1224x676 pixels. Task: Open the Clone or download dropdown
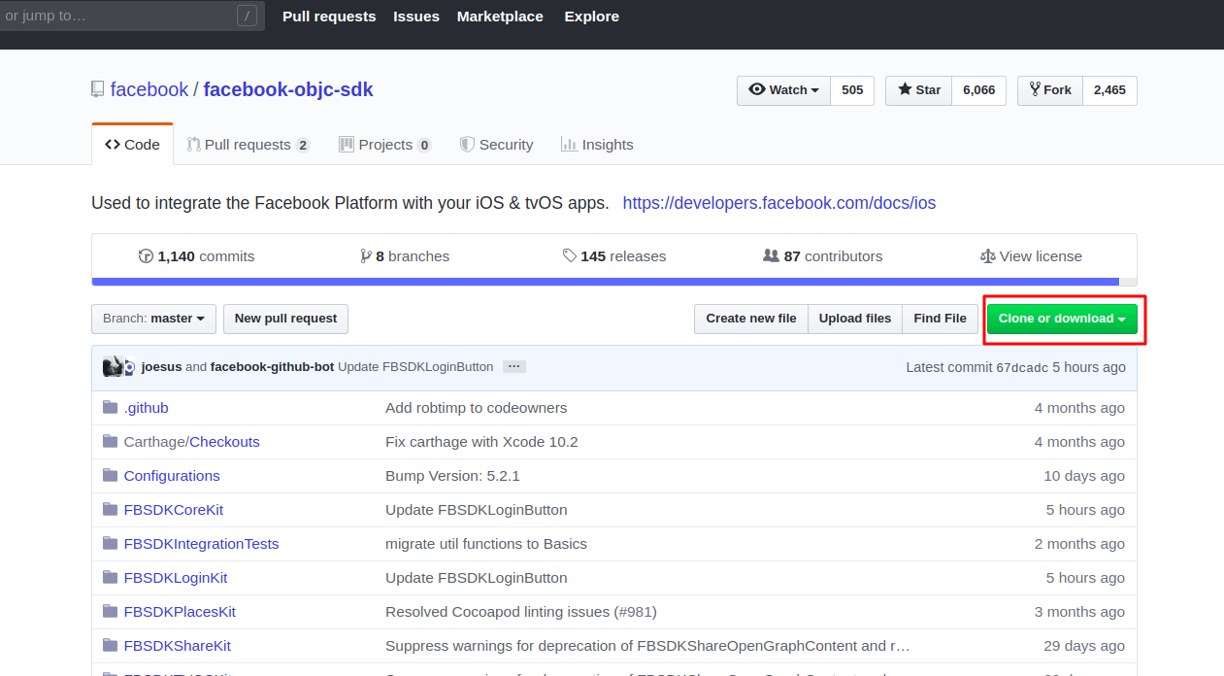1062,319
